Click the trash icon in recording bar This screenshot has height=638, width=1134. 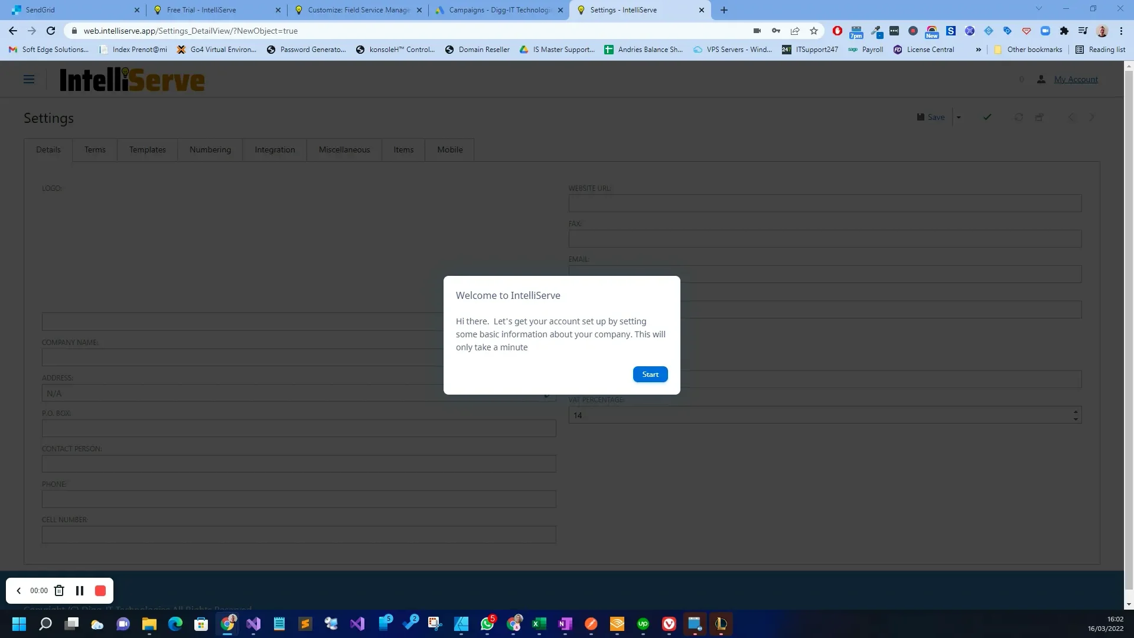pyautogui.click(x=58, y=591)
